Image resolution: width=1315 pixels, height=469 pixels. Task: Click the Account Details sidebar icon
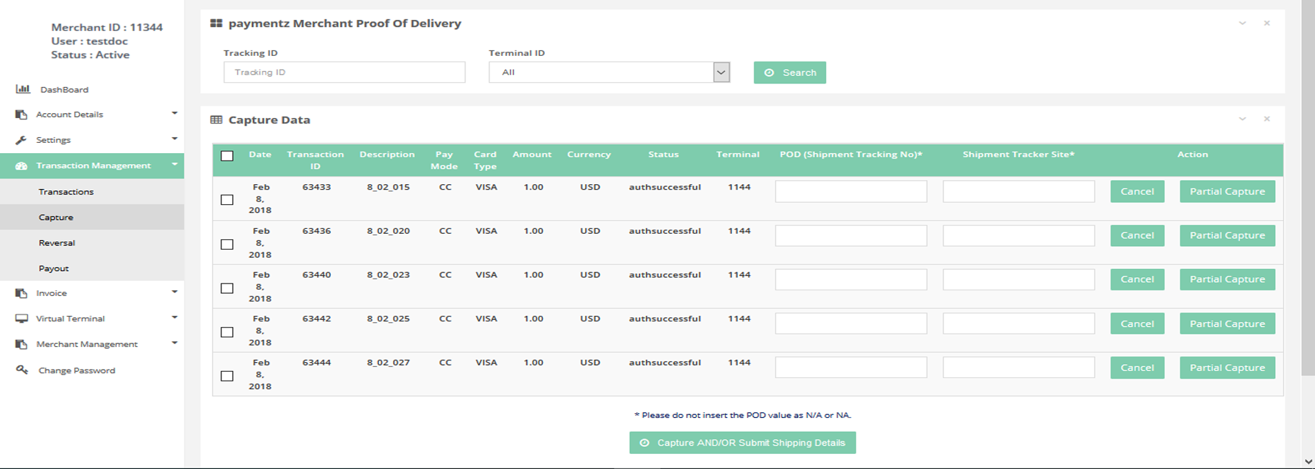click(21, 114)
